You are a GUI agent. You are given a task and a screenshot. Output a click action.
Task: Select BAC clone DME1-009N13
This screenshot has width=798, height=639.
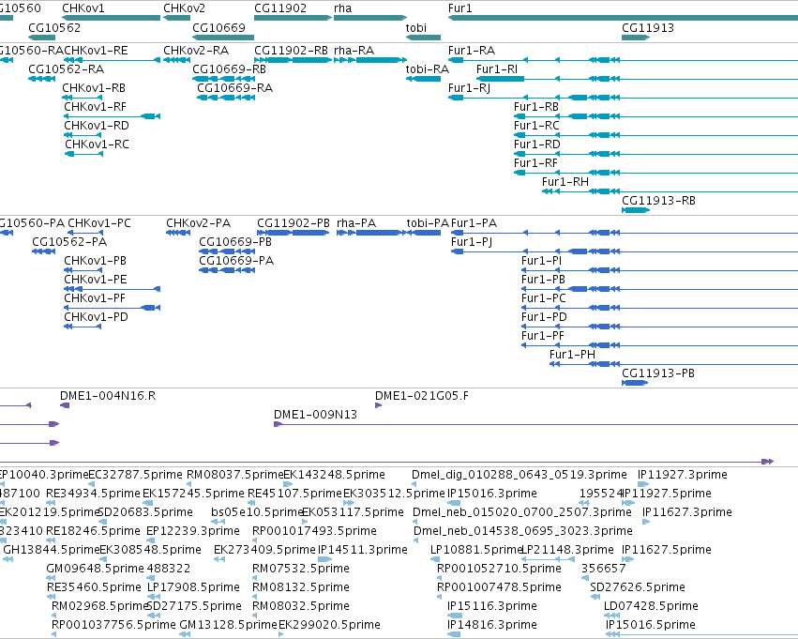coord(315,415)
